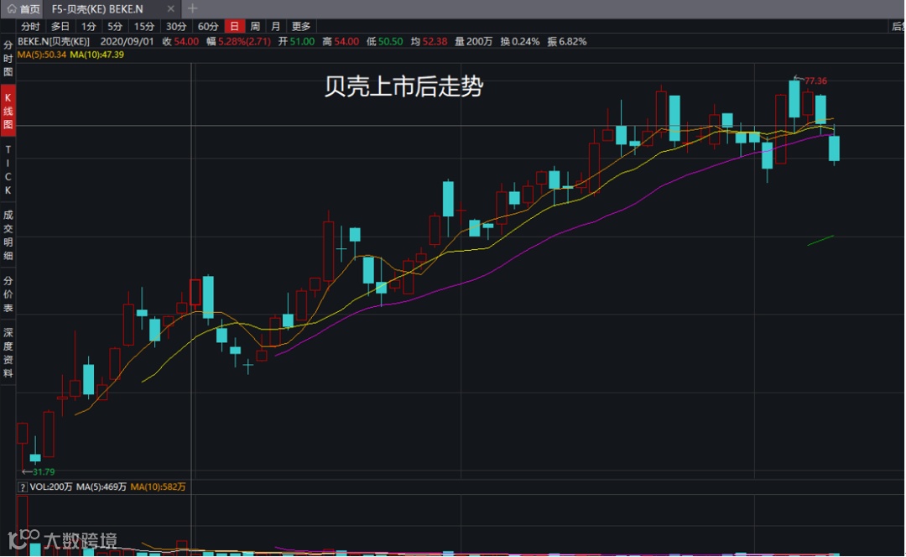Select the 60分 interval
906x557 pixels.
207,27
